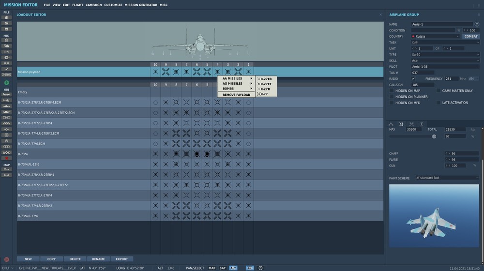Image resolution: width=484 pixels, height=271 pixels.
Task: Open the Campaign menu
Action: (93, 5)
